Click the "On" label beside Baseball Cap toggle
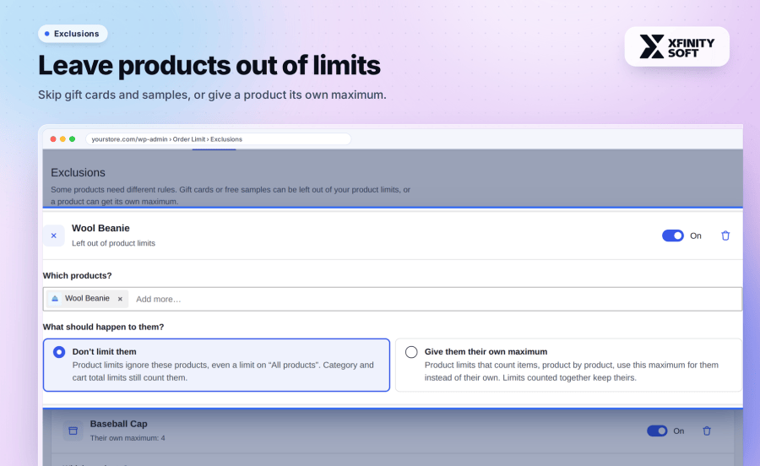The image size is (760, 466). pos(679,431)
